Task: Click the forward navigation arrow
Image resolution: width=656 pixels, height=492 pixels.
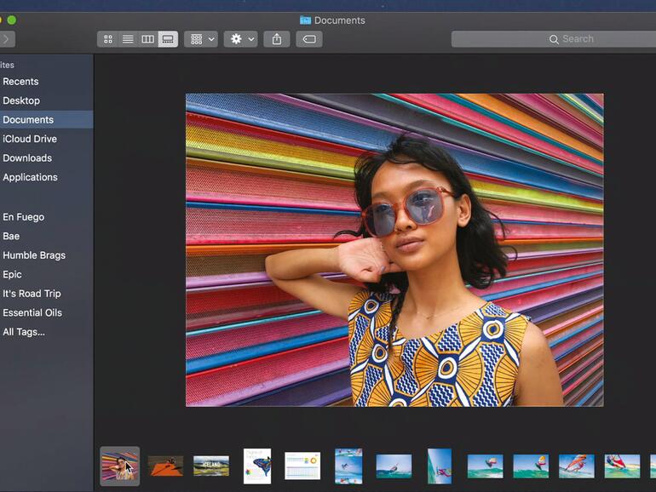Action: pos(7,39)
